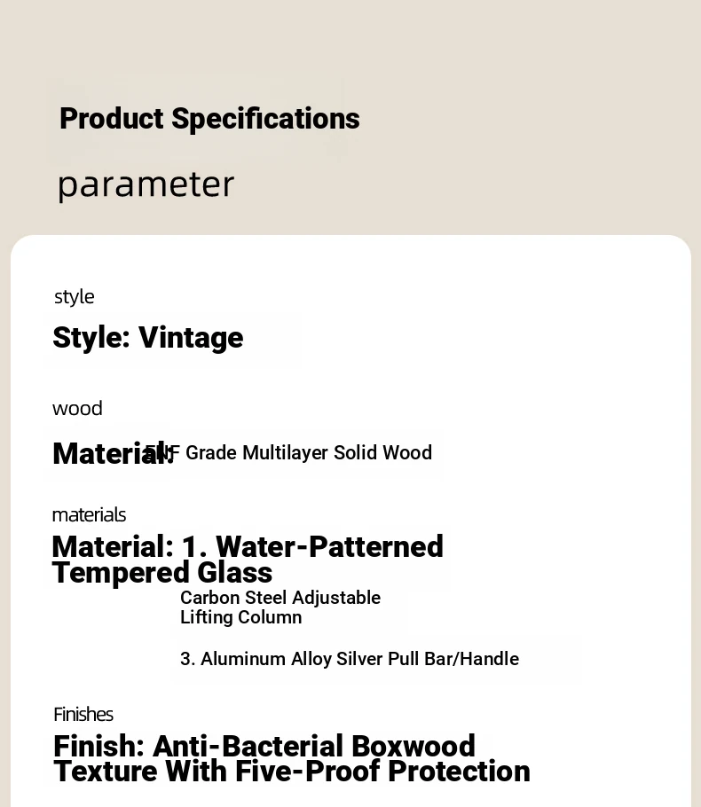Screen dimensions: 701x807
Task: Select the Style: Vintage text
Action: tap(148, 338)
